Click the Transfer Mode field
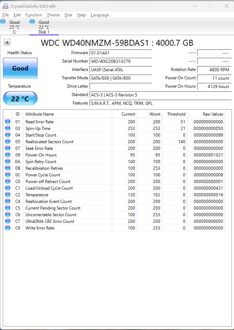 [x=120, y=78]
